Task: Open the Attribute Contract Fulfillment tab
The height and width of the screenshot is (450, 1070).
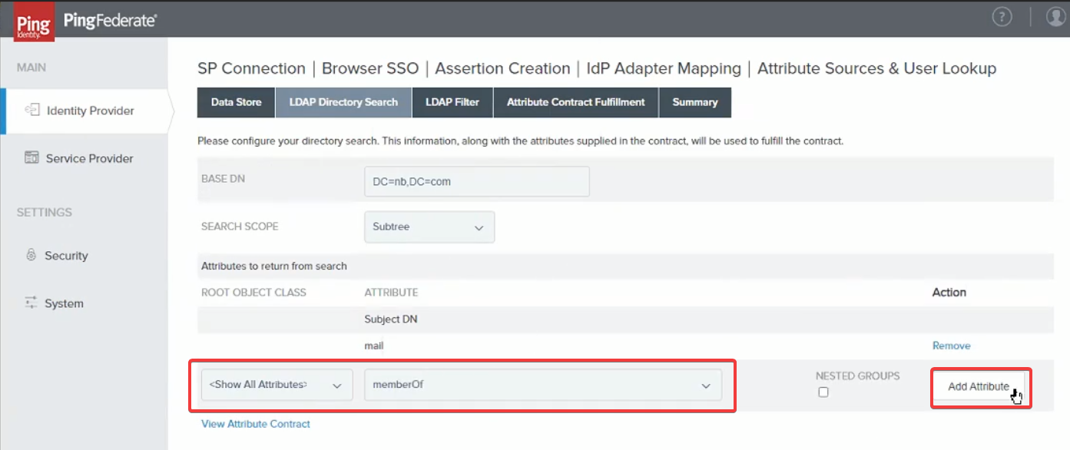Action: (x=575, y=102)
